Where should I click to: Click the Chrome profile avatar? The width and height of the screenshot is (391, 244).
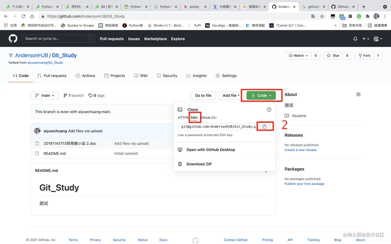coord(376,16)
